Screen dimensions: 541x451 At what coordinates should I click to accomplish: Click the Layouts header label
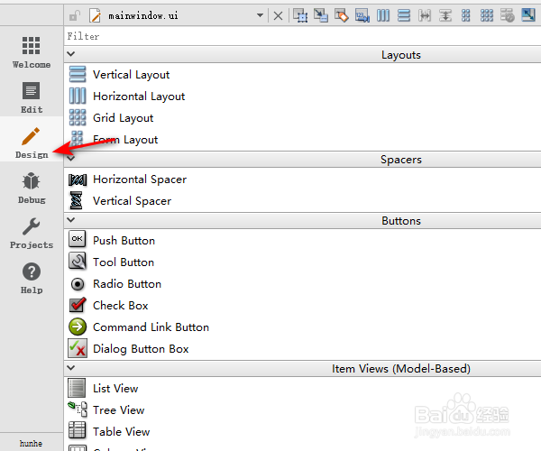point(401,55)
